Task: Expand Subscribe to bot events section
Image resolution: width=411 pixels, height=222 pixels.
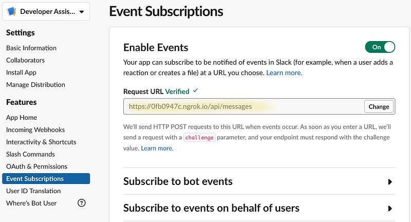Action: pyautogui.click(x=390, y=181)
